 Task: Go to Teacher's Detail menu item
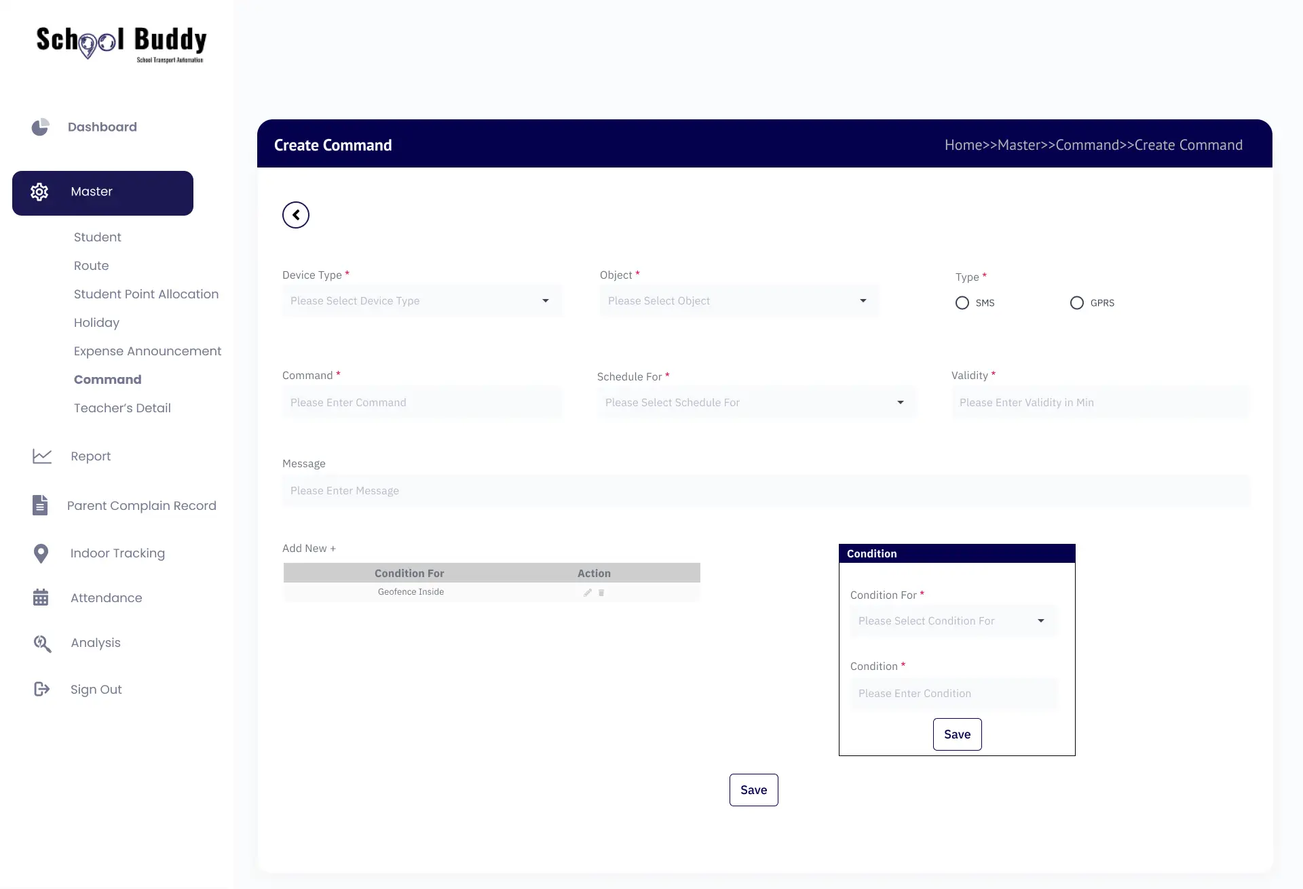coord(122,408)
